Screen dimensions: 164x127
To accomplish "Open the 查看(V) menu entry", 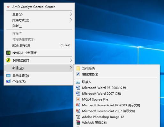I will [x=39, y=14].
